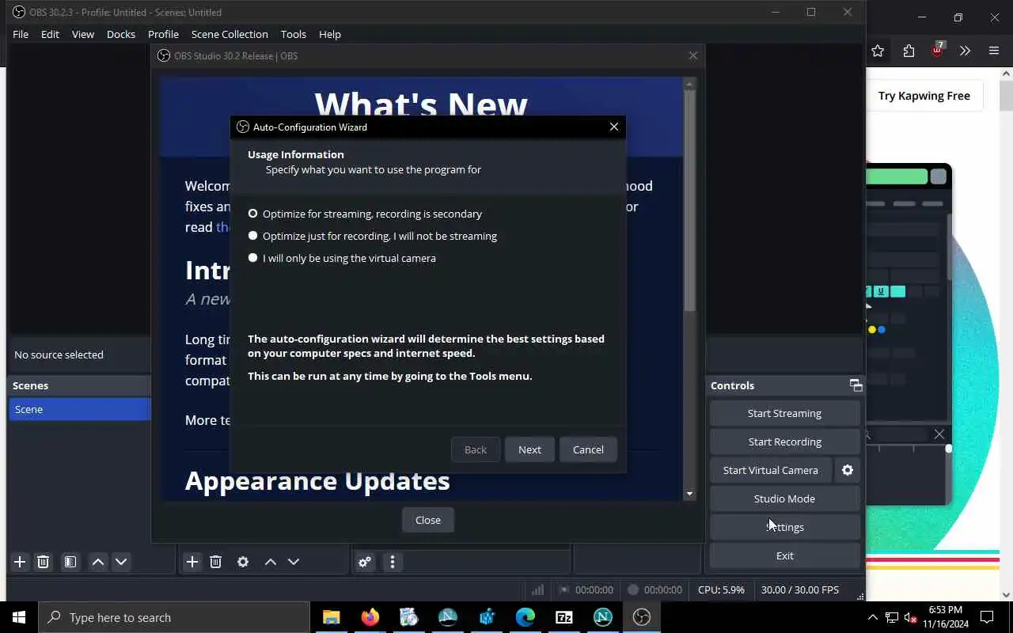Open volume icon in system tray

click(911, 617)
